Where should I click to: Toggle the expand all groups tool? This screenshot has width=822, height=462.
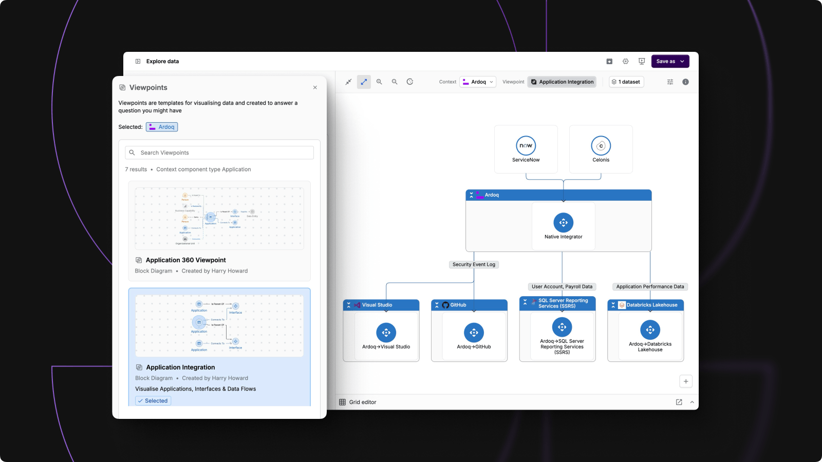coord(364,82)
